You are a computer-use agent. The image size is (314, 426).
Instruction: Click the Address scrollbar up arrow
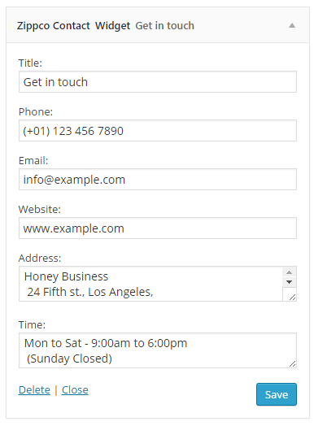coord(290,272)
